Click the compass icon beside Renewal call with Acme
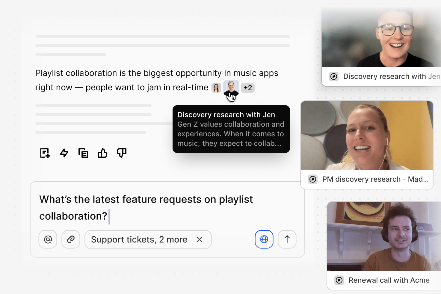This screenshot has width=441, height=294. coord(339,280)
